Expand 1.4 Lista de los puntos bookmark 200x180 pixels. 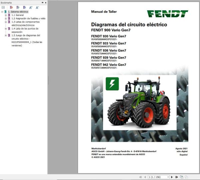tap(6, 29)
